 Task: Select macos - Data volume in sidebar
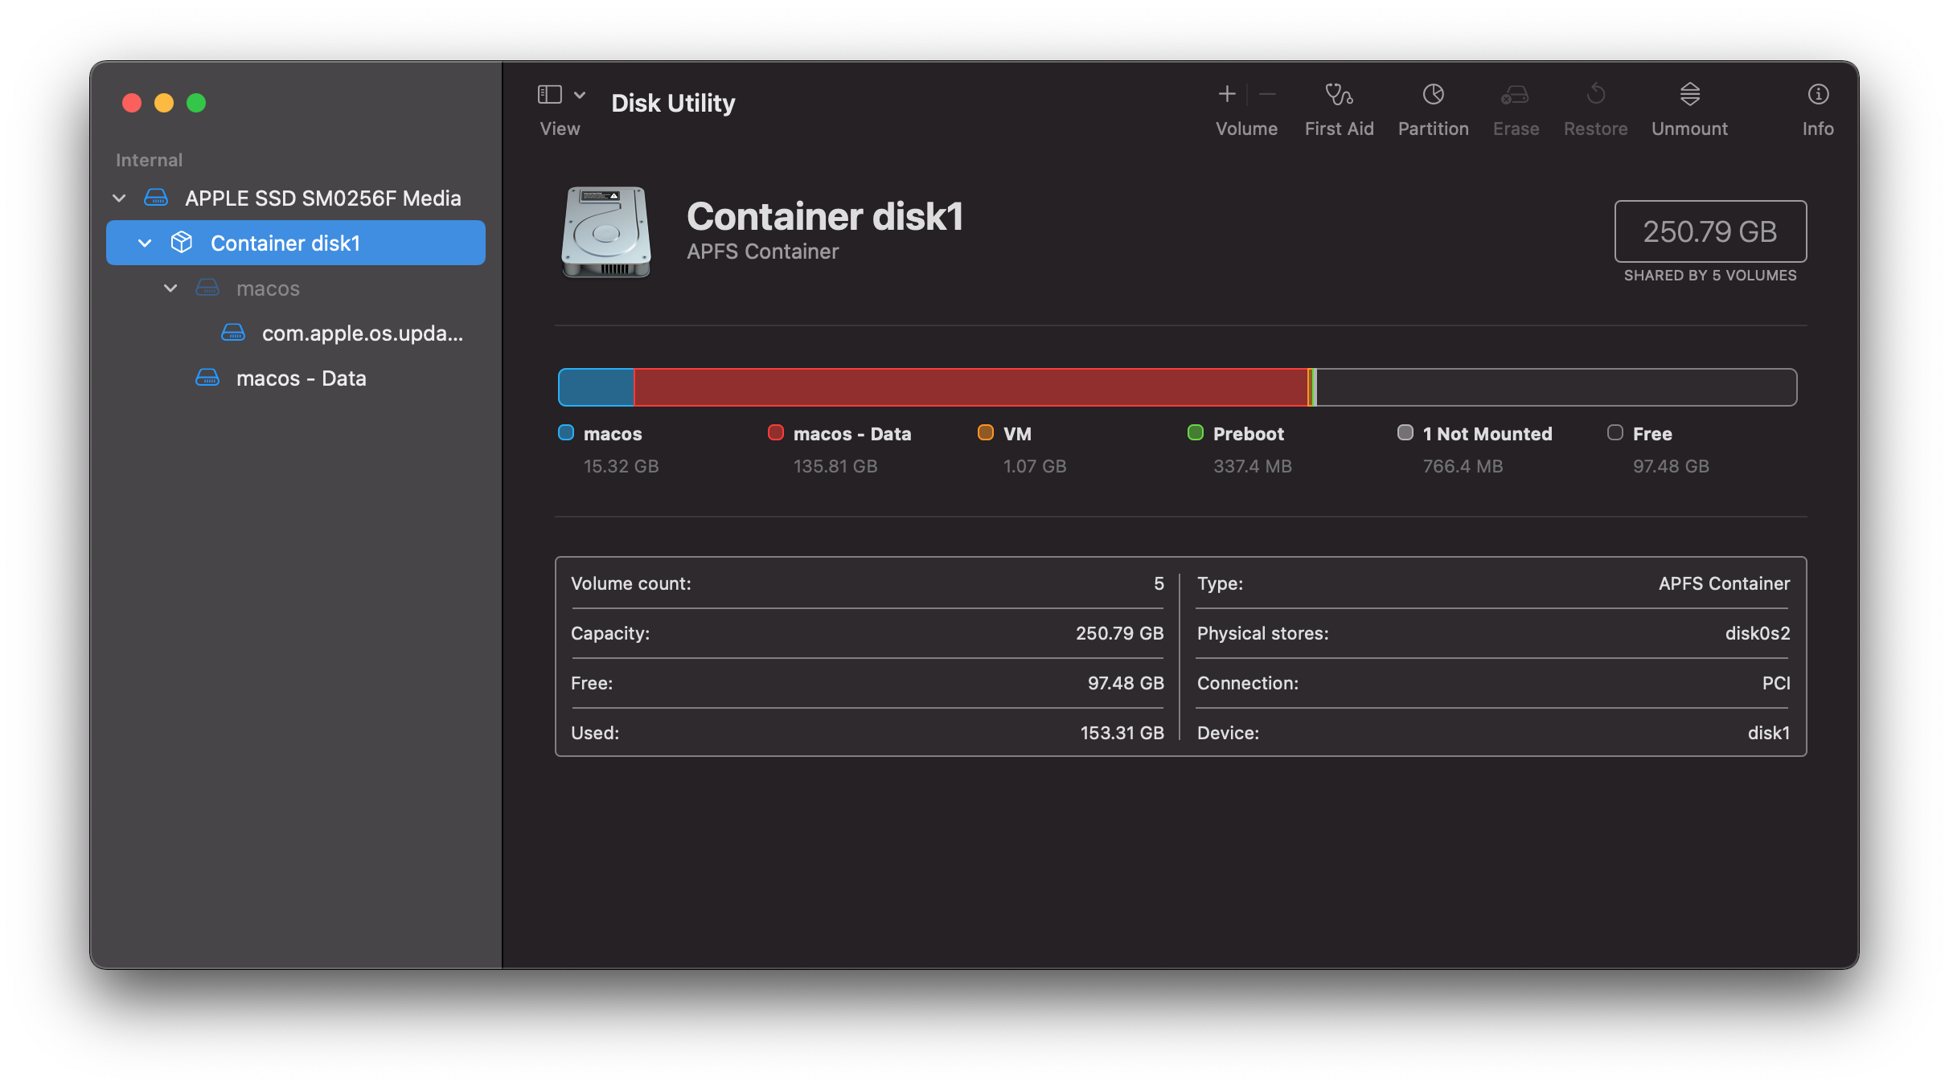[x=301, y=378]
